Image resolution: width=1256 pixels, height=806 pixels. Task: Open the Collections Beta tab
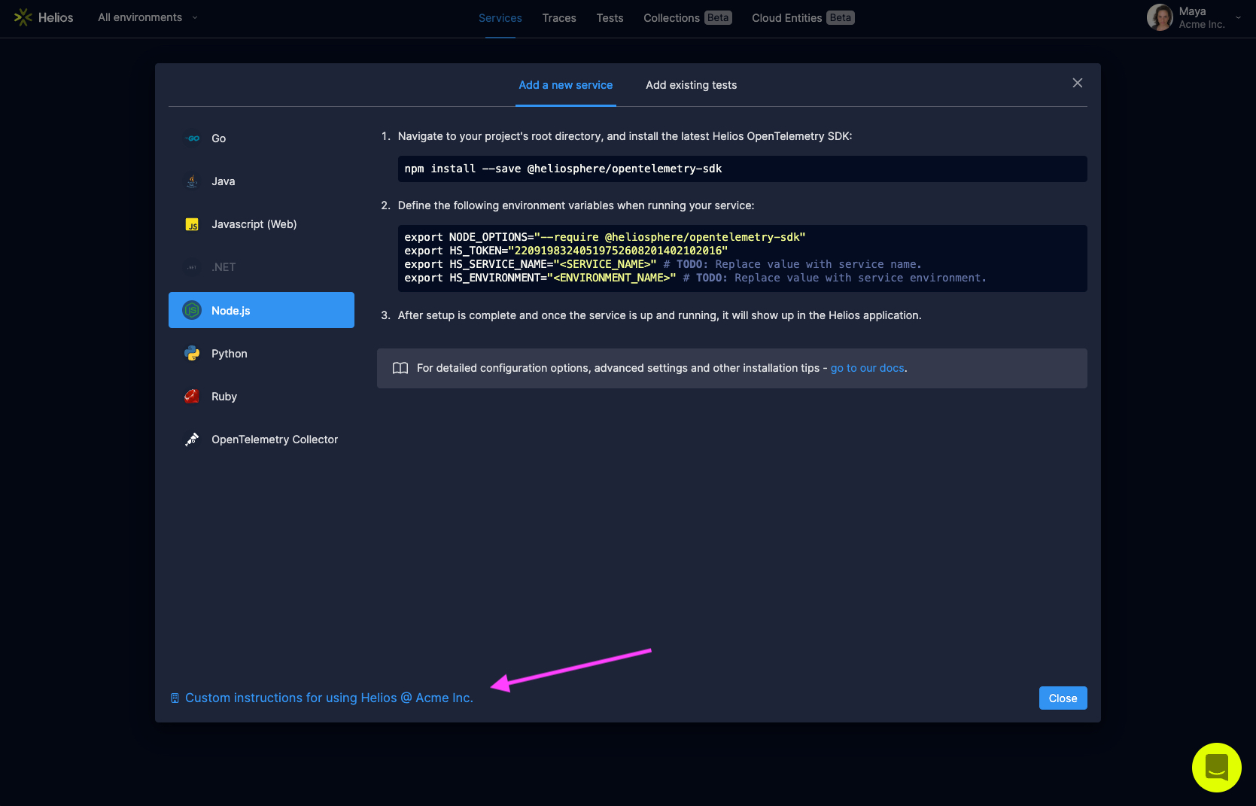[x=688, y=18]
